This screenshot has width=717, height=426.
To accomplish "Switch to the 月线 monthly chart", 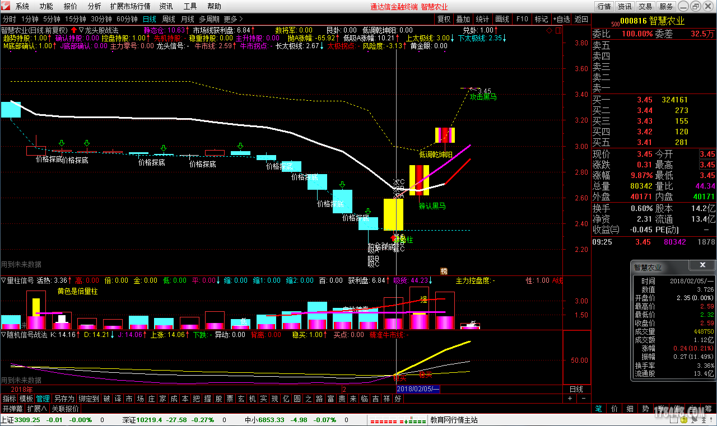I will [188, 19].
